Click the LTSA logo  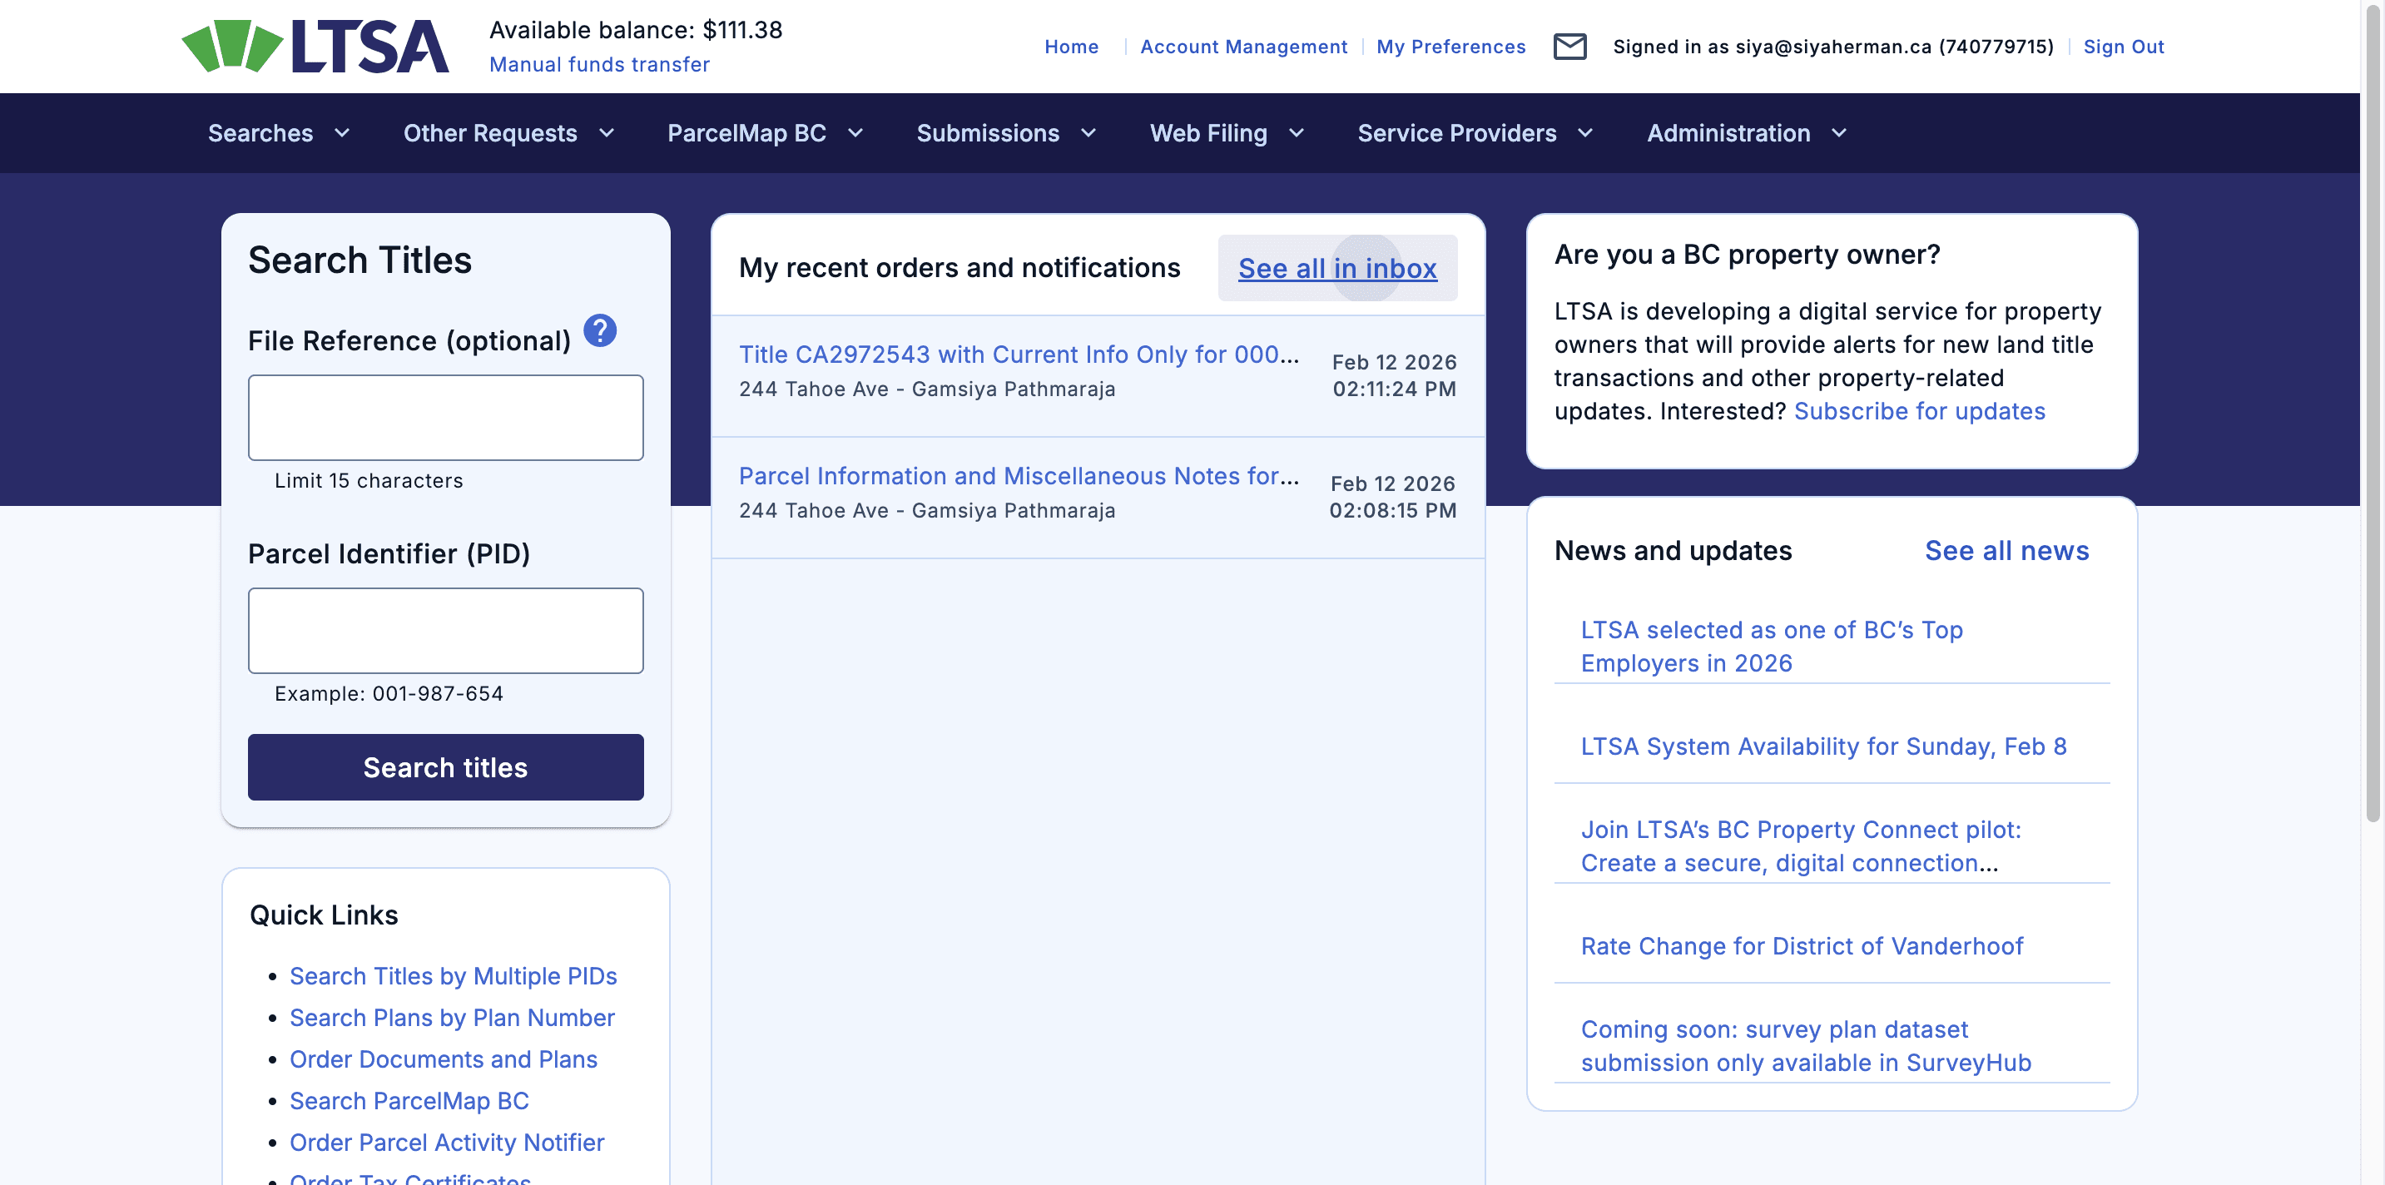tap(315, 47)
